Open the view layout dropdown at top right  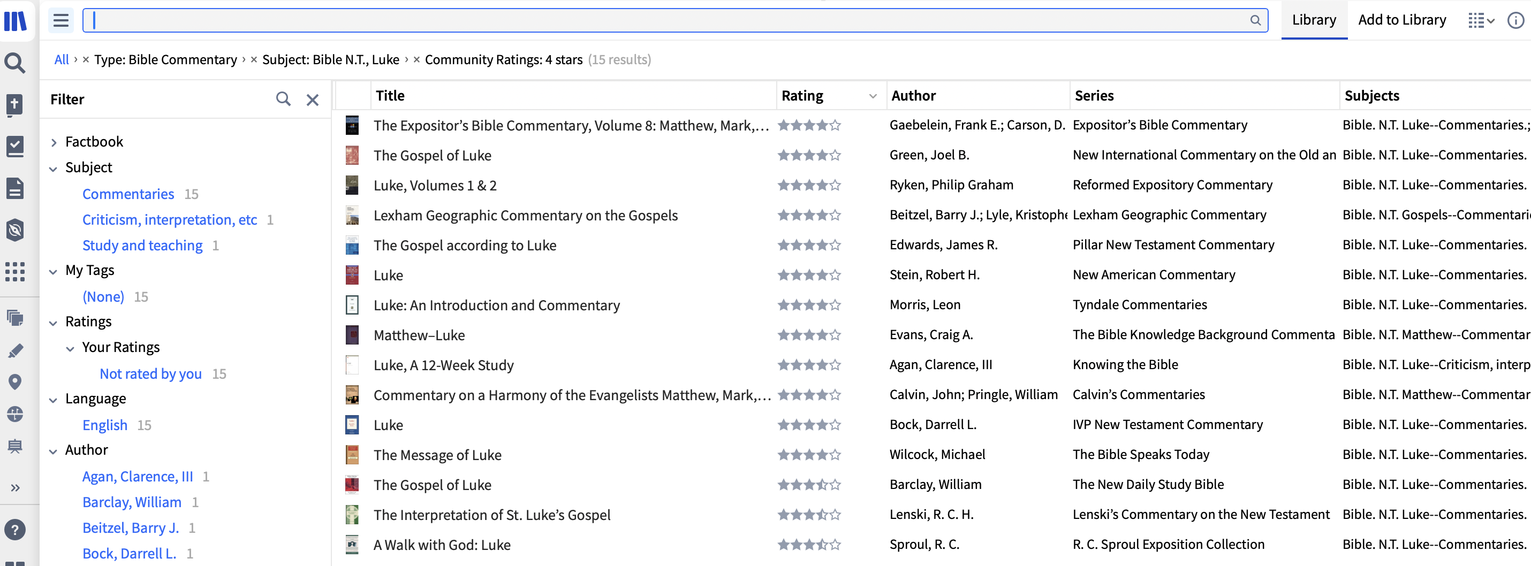coord(1481,21)
